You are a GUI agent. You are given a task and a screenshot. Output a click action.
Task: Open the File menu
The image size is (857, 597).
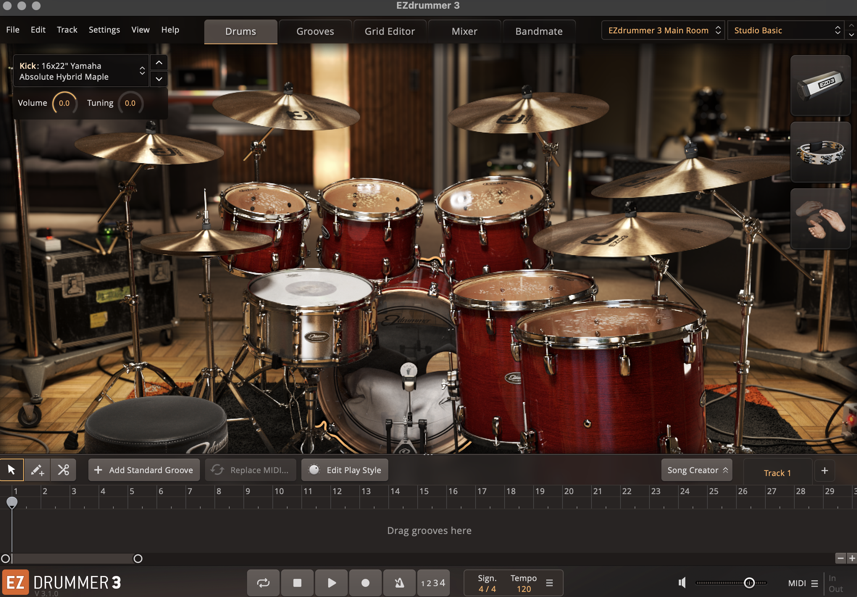(x=13, y=29)
